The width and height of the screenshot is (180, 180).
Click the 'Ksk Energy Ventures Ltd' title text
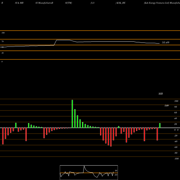coord(157,3)
